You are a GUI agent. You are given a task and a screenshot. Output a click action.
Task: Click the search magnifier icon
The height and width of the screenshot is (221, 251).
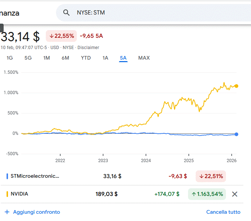tap(66, 13)
